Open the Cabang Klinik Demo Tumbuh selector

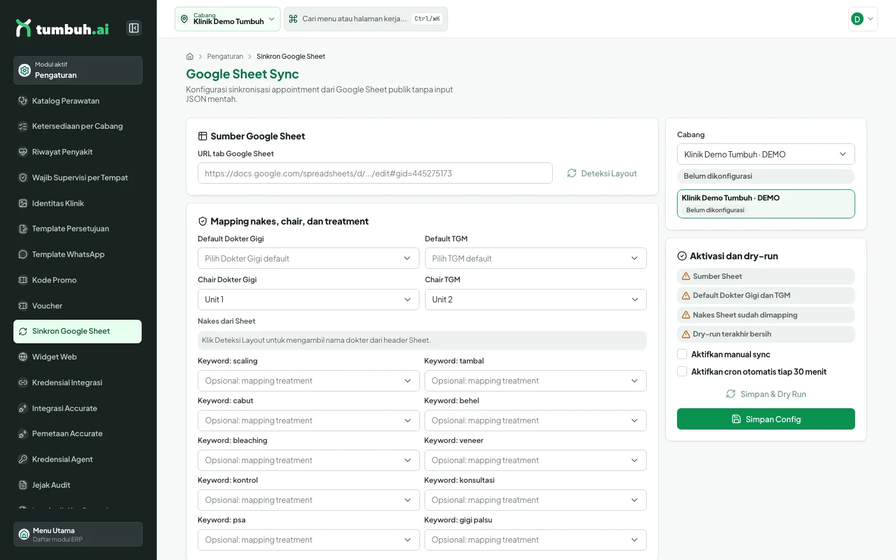[227, 19]
